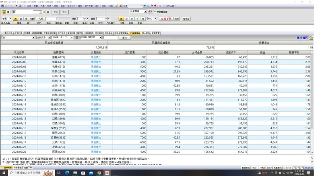Open the customer service person icon
Image resolution: width=314 pixels, height=176 pixels.
17,6
